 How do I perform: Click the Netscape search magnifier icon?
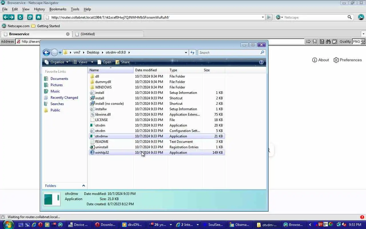[349, 17]
